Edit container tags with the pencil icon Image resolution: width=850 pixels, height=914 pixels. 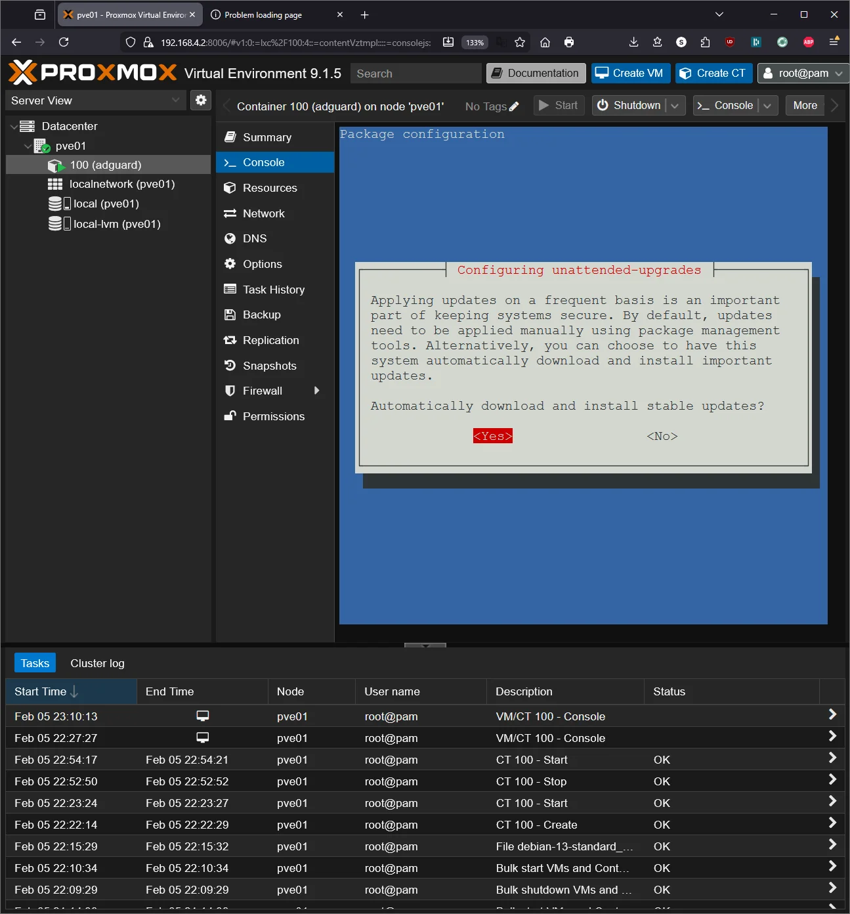(515, 106)
